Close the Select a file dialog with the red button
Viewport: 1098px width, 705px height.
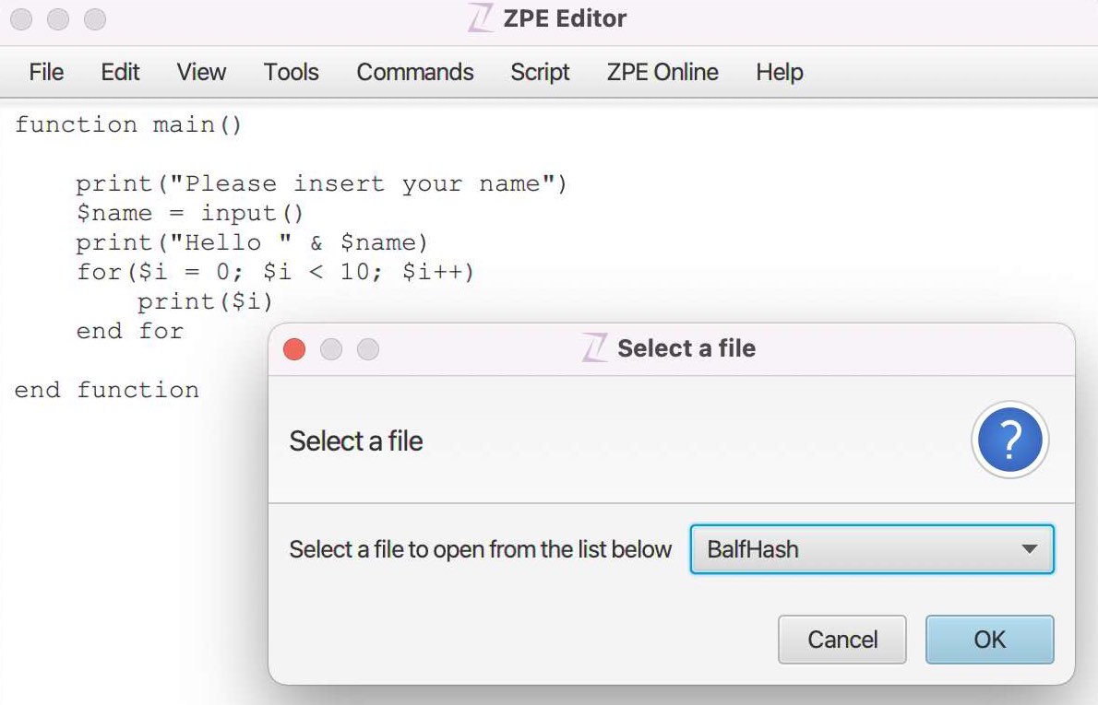click(x=294, y=349)
